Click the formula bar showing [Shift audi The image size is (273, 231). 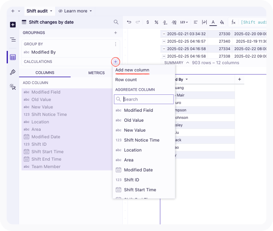pyautogui.click(x=254, y=22)
